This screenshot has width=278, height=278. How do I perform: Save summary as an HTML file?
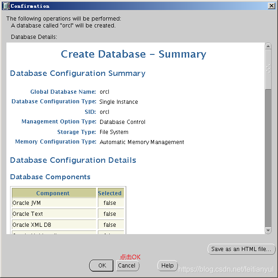tap(241, 249)
